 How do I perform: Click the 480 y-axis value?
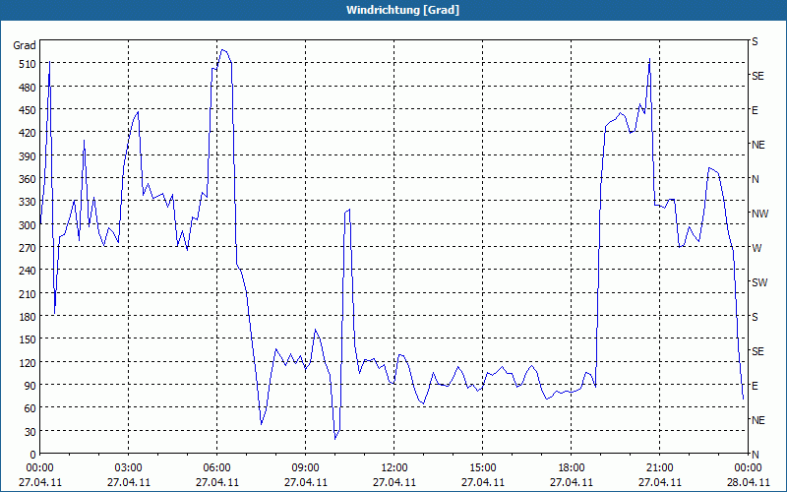coord(28,88)
